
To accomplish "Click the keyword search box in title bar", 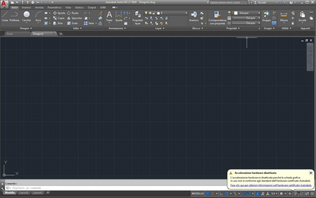I will click(x=228, y=3).
